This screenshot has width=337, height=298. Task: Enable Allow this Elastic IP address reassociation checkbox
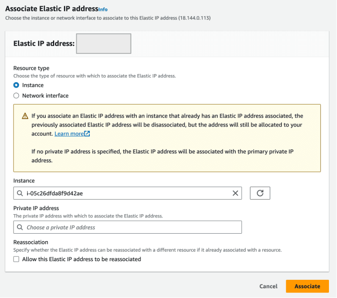[17, 259]
